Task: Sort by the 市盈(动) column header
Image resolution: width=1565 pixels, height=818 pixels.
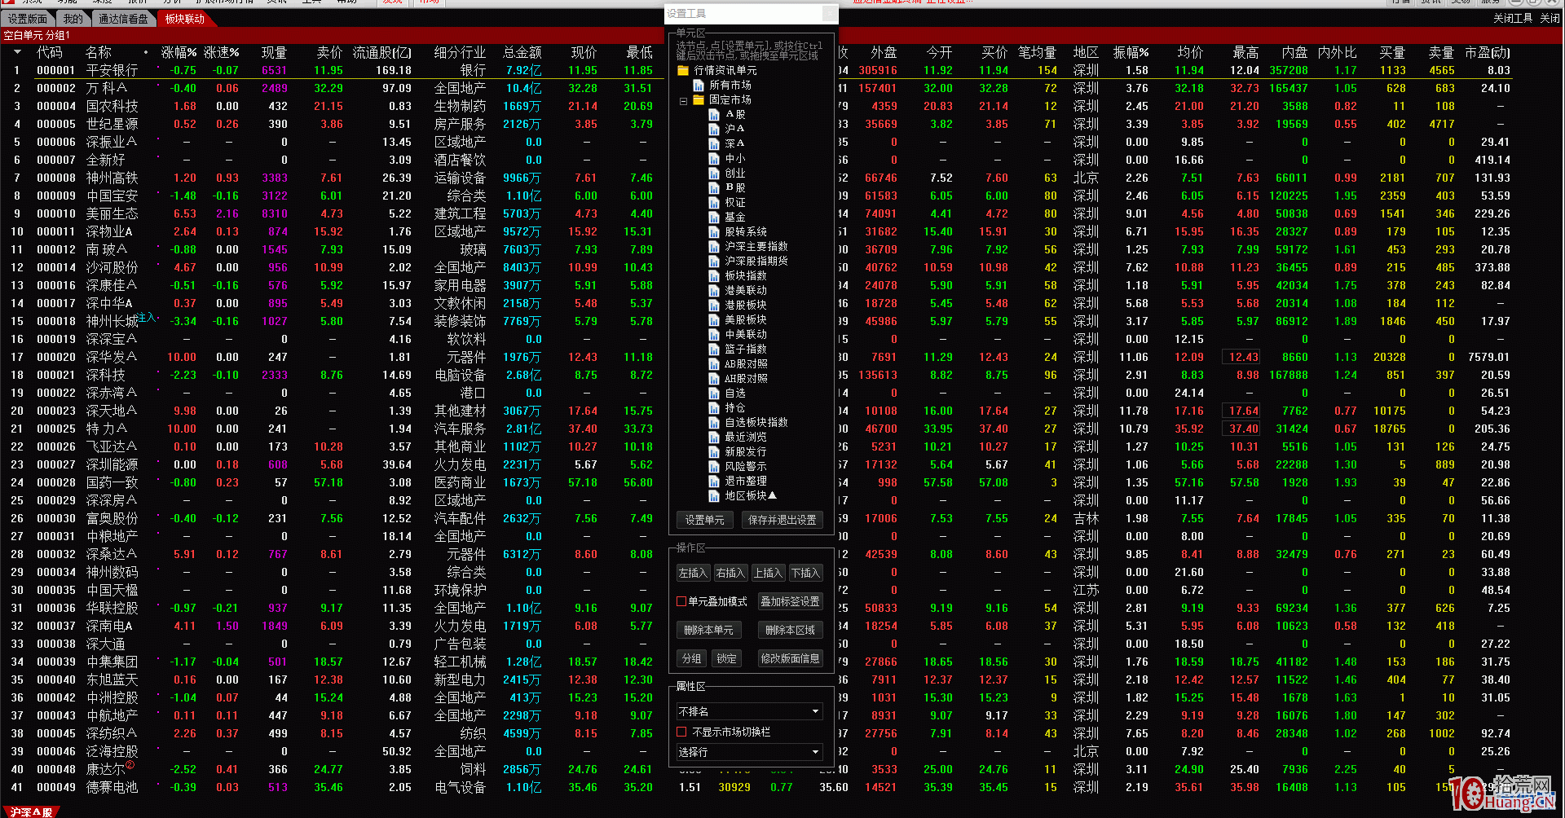Action: 1488,52
